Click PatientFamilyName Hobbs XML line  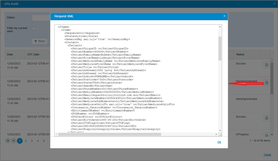[106, 55]
